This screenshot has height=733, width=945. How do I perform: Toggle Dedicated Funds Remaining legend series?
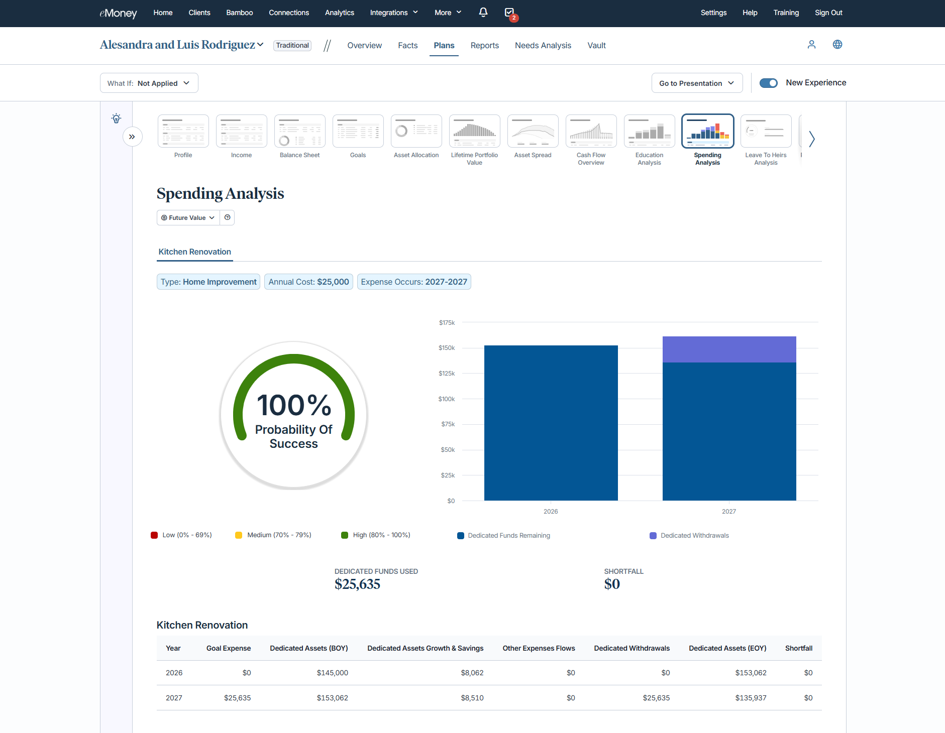tap(503, 536)
